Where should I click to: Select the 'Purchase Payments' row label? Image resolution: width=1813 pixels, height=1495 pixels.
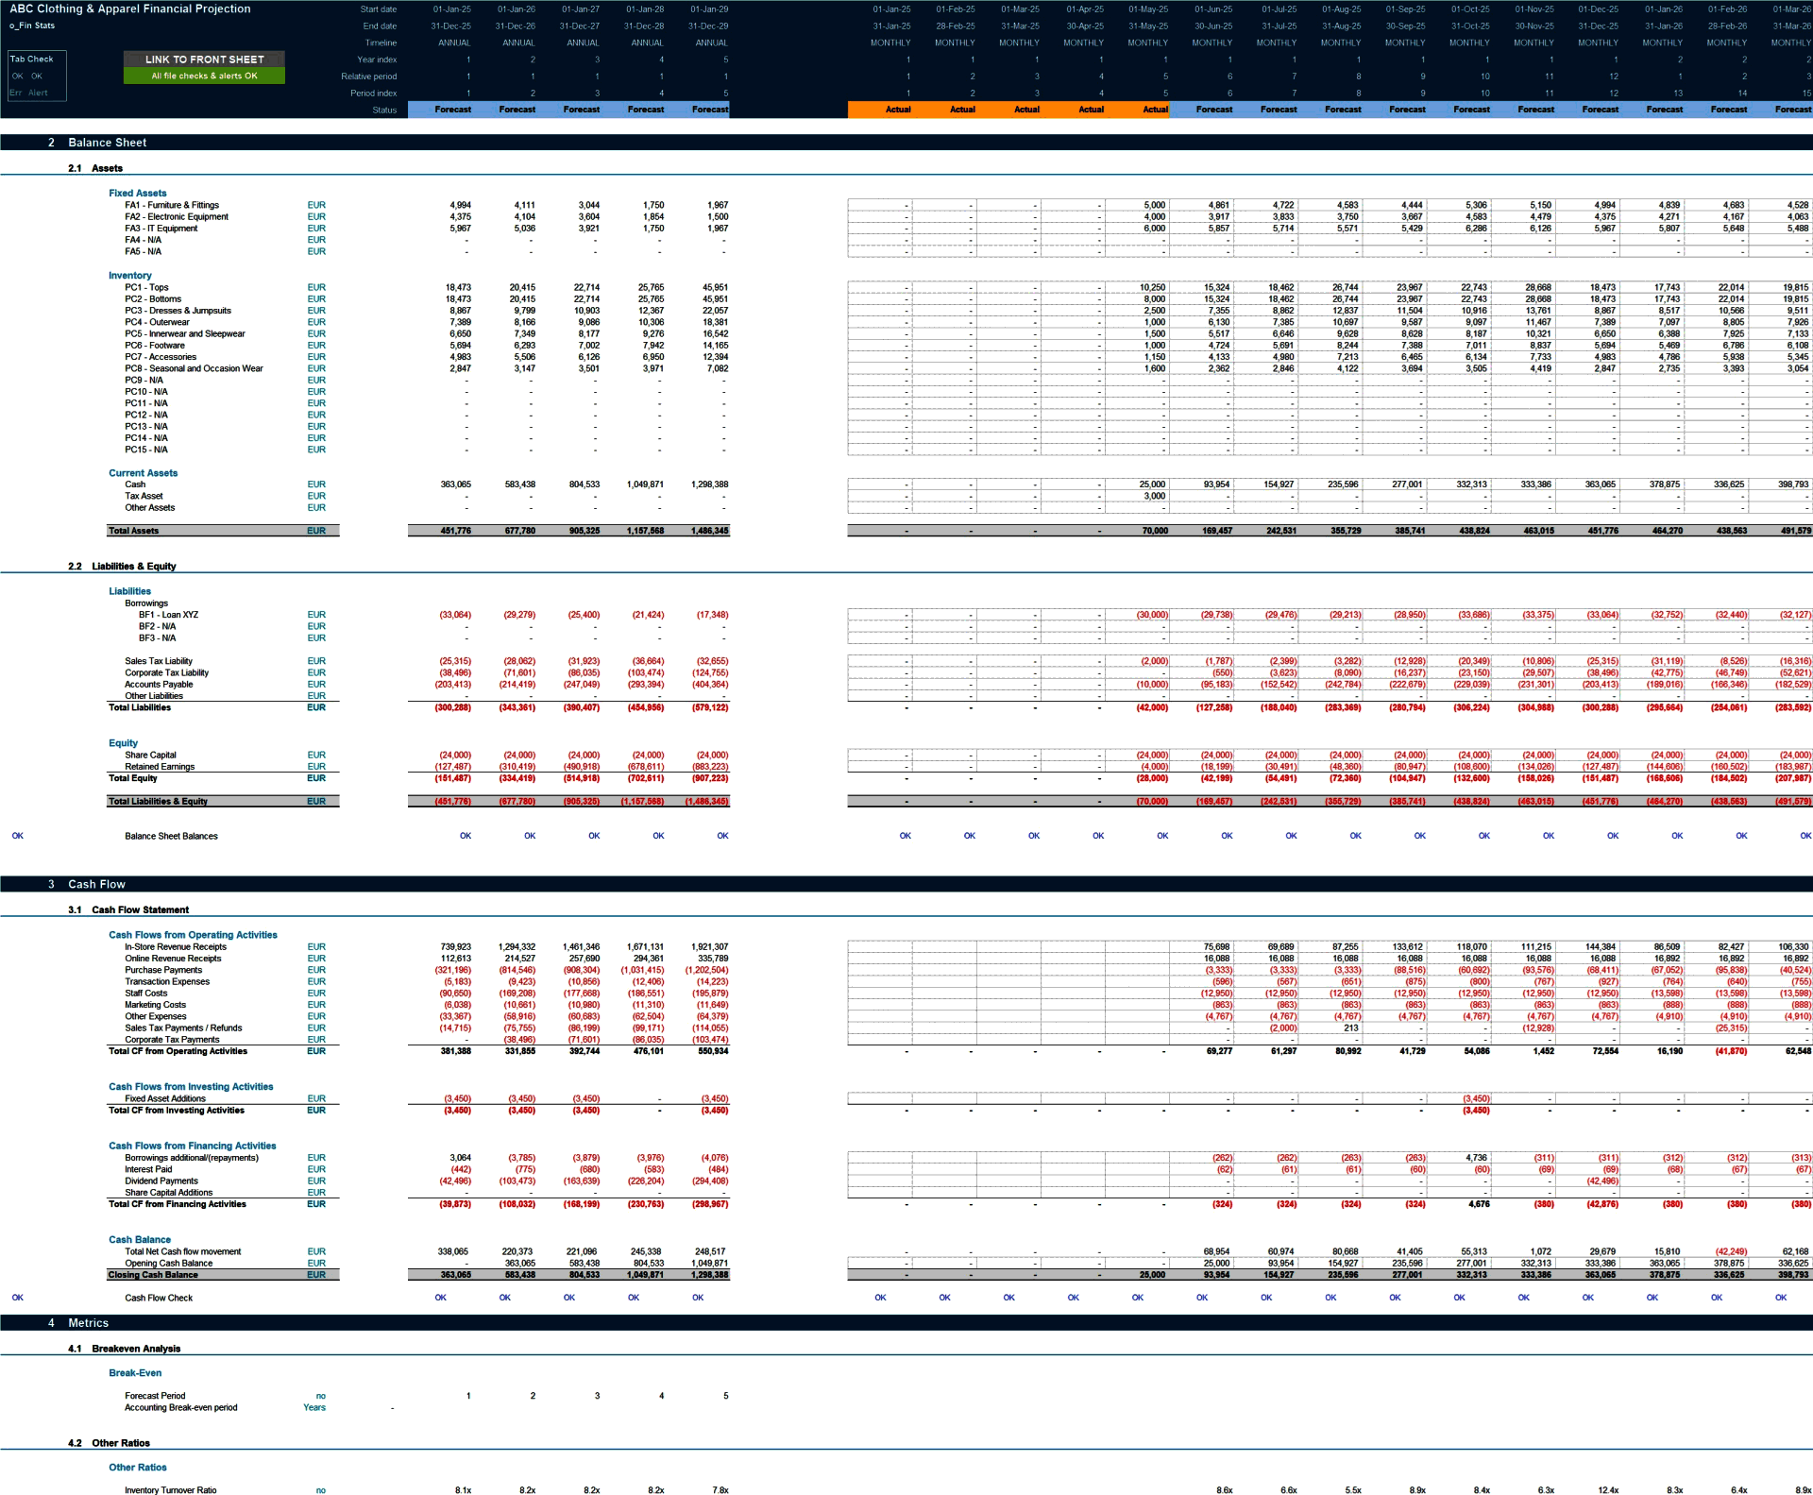click(x=163, y=970)
